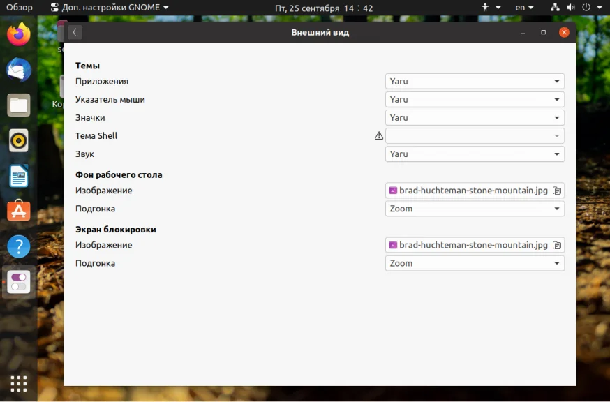Choose lock screen image file button
This screenshot has height=402, width=610.
coord(475,245)
